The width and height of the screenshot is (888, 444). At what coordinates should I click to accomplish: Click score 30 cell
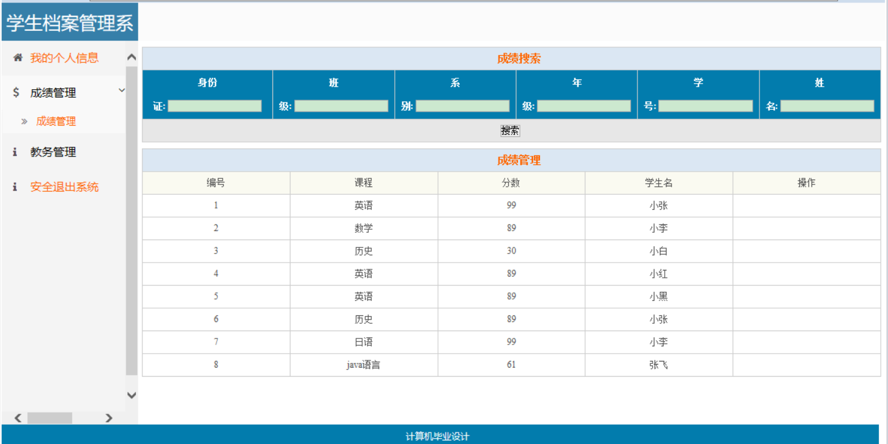pos(511,251)
